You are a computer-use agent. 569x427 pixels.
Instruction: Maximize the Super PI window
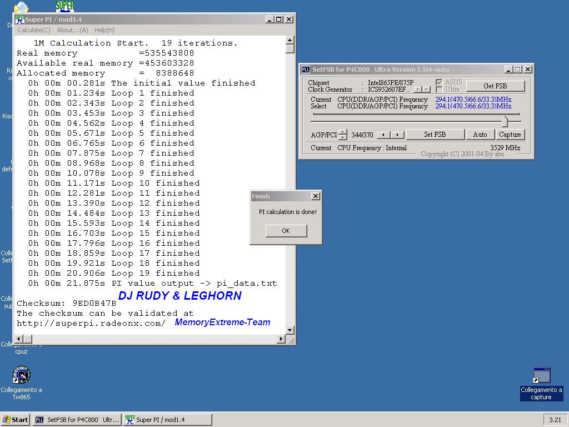279,19
